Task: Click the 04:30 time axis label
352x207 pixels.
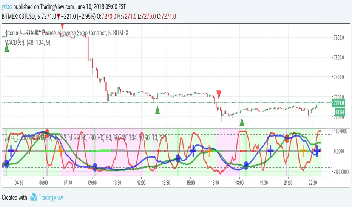Action: coord(19,183)
